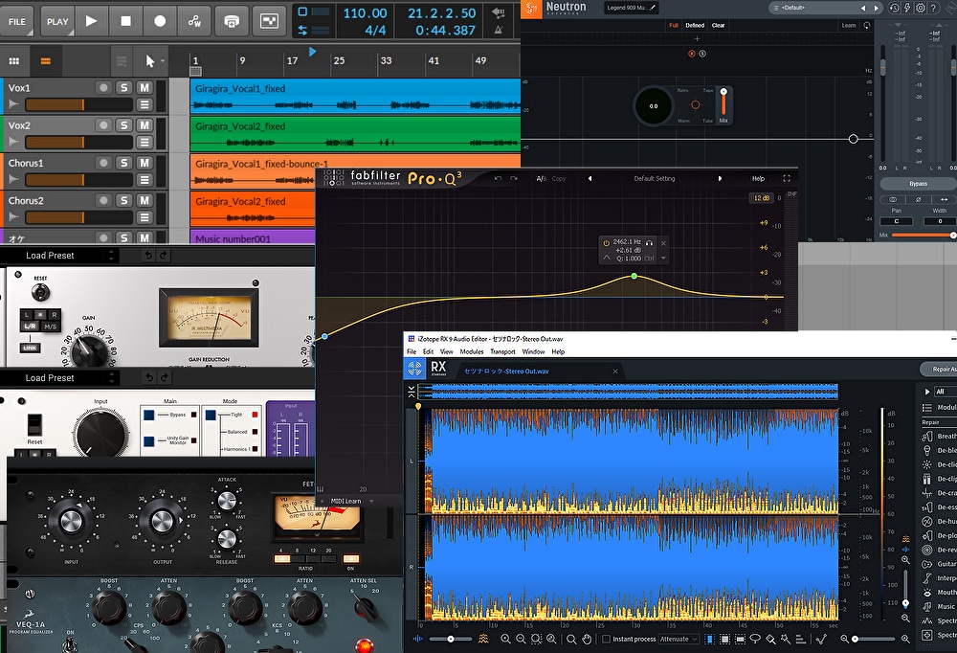Click the A/B button in Pro-Q 3
Screen dimensions: 957x653
542,178
